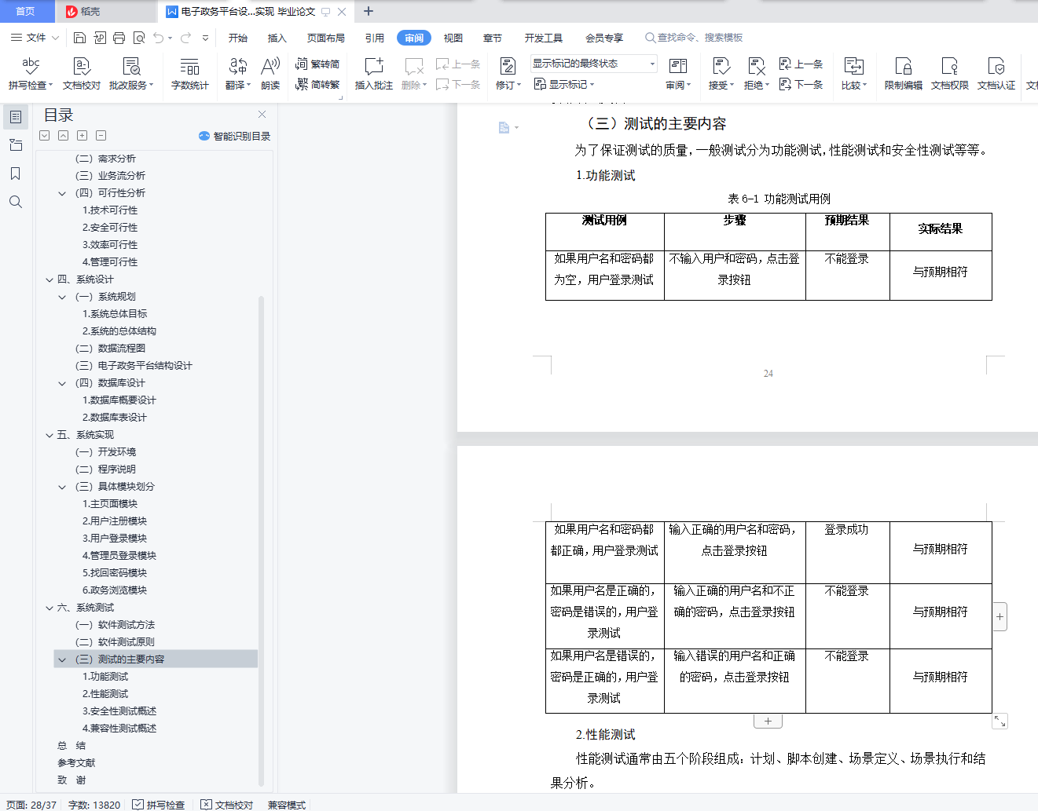Convert text with 简转繁

[317, 84]
